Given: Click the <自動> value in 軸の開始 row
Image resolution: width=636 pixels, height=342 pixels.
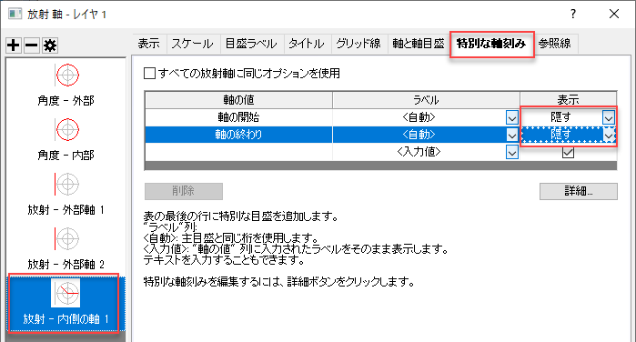Looking at the screenshot, I should click(419, 117).
